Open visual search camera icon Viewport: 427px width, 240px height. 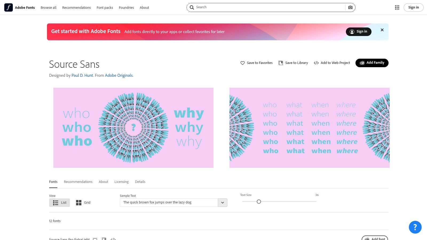point(350,7)
